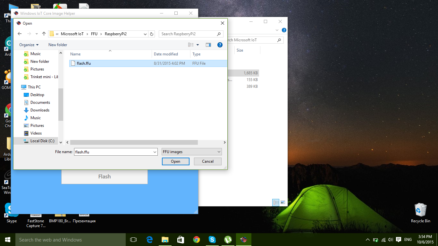The width and height of the screenshot is (438, 246).
Task: Show hidden system tray icons
Action: click(x=368, y=240)
